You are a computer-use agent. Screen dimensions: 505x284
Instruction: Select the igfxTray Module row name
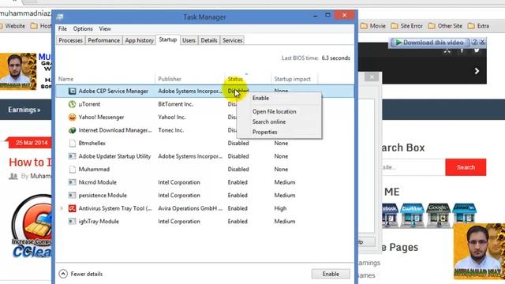pos(99,222)
